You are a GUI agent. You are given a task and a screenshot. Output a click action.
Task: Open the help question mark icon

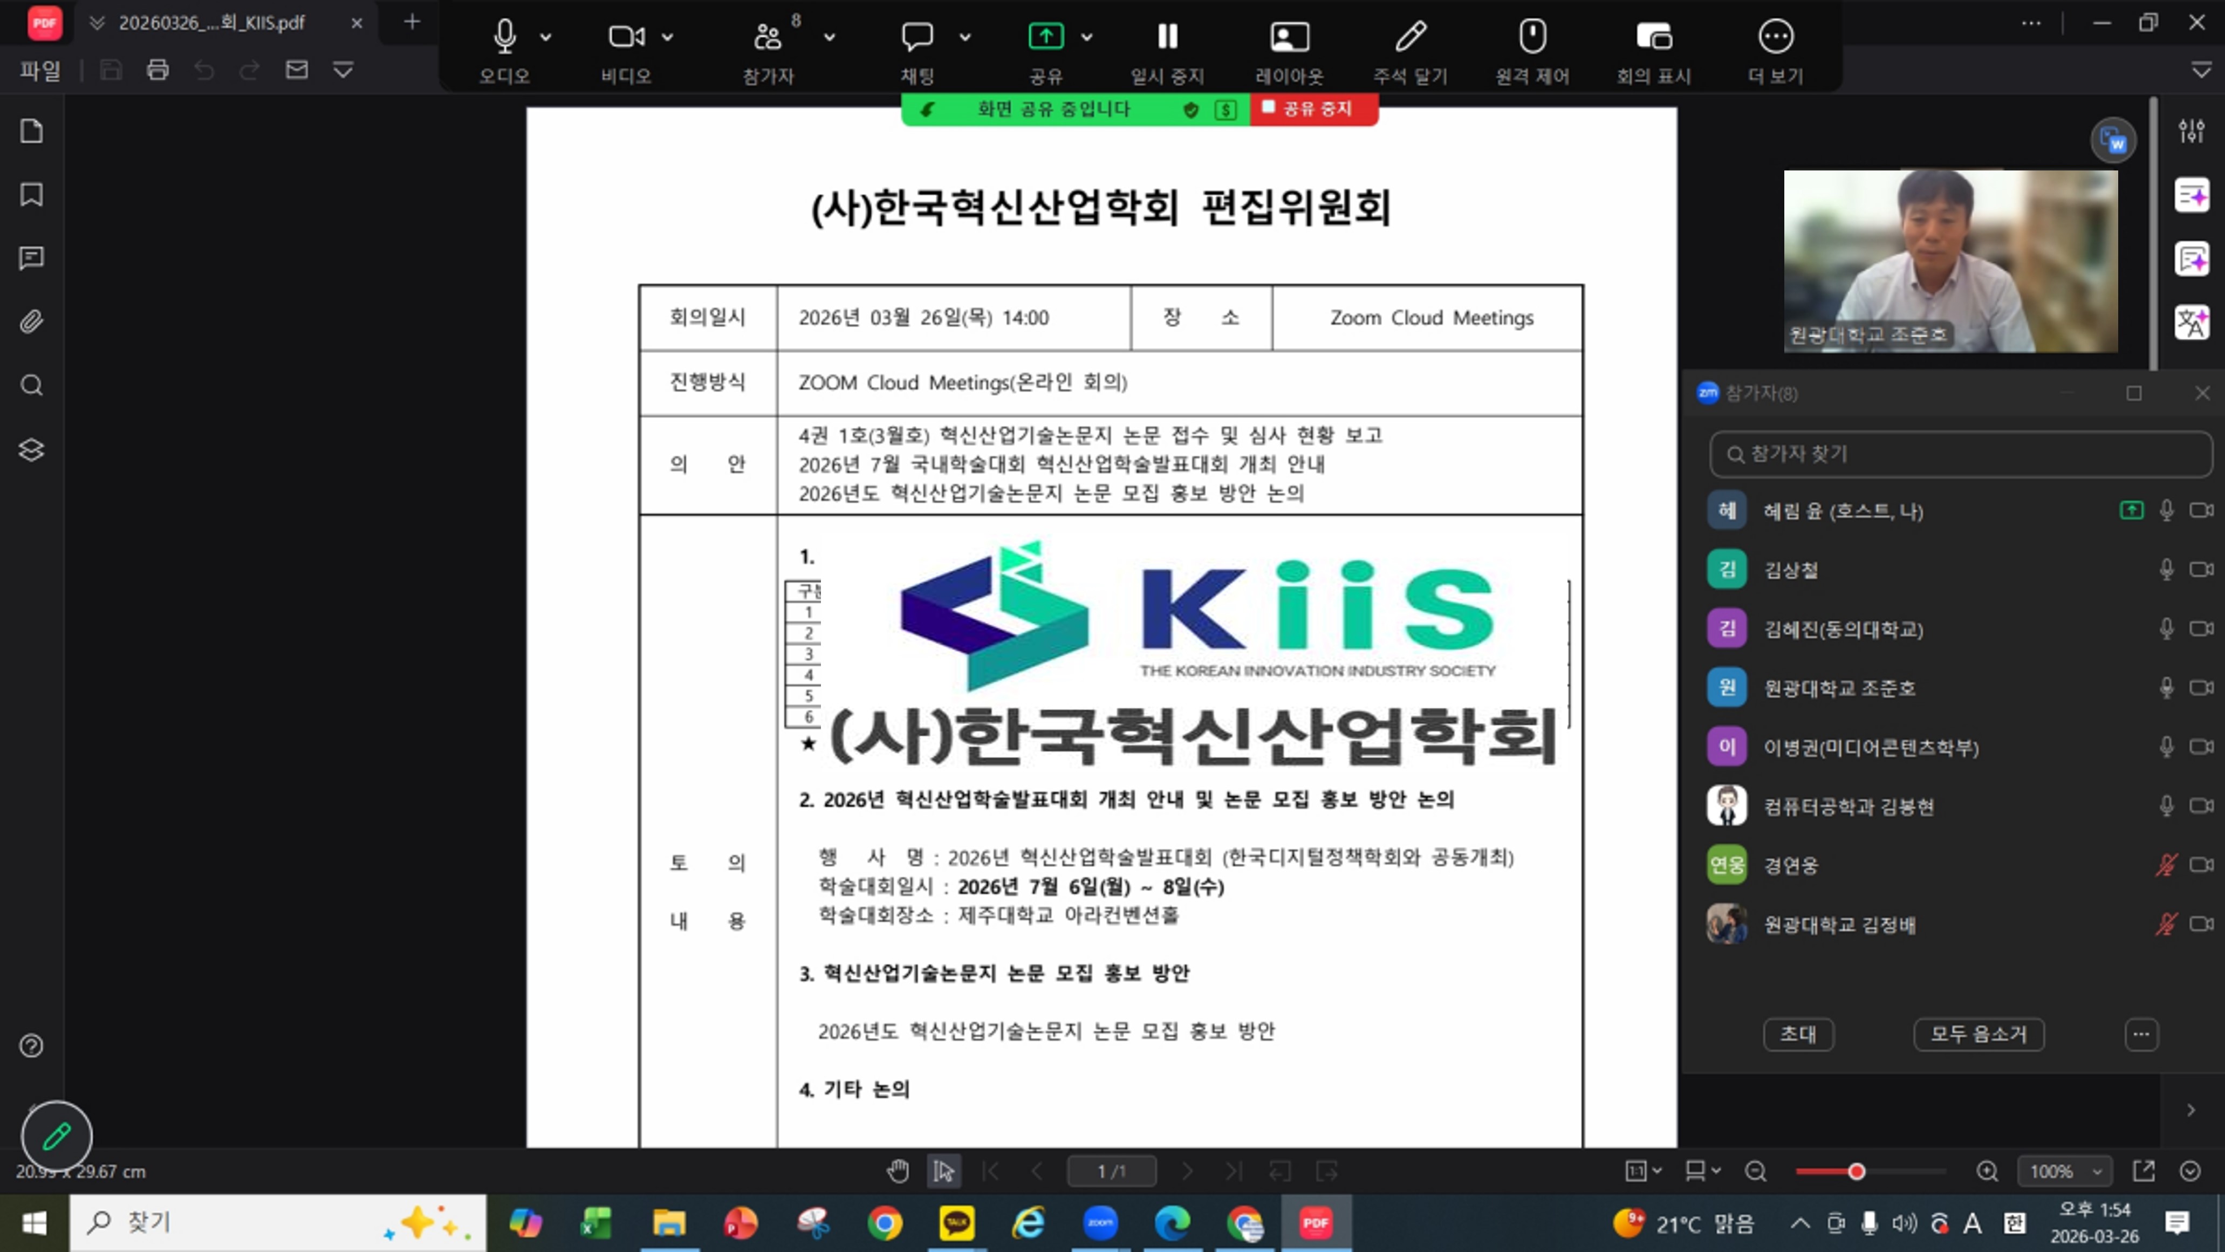pos(31,1046)
